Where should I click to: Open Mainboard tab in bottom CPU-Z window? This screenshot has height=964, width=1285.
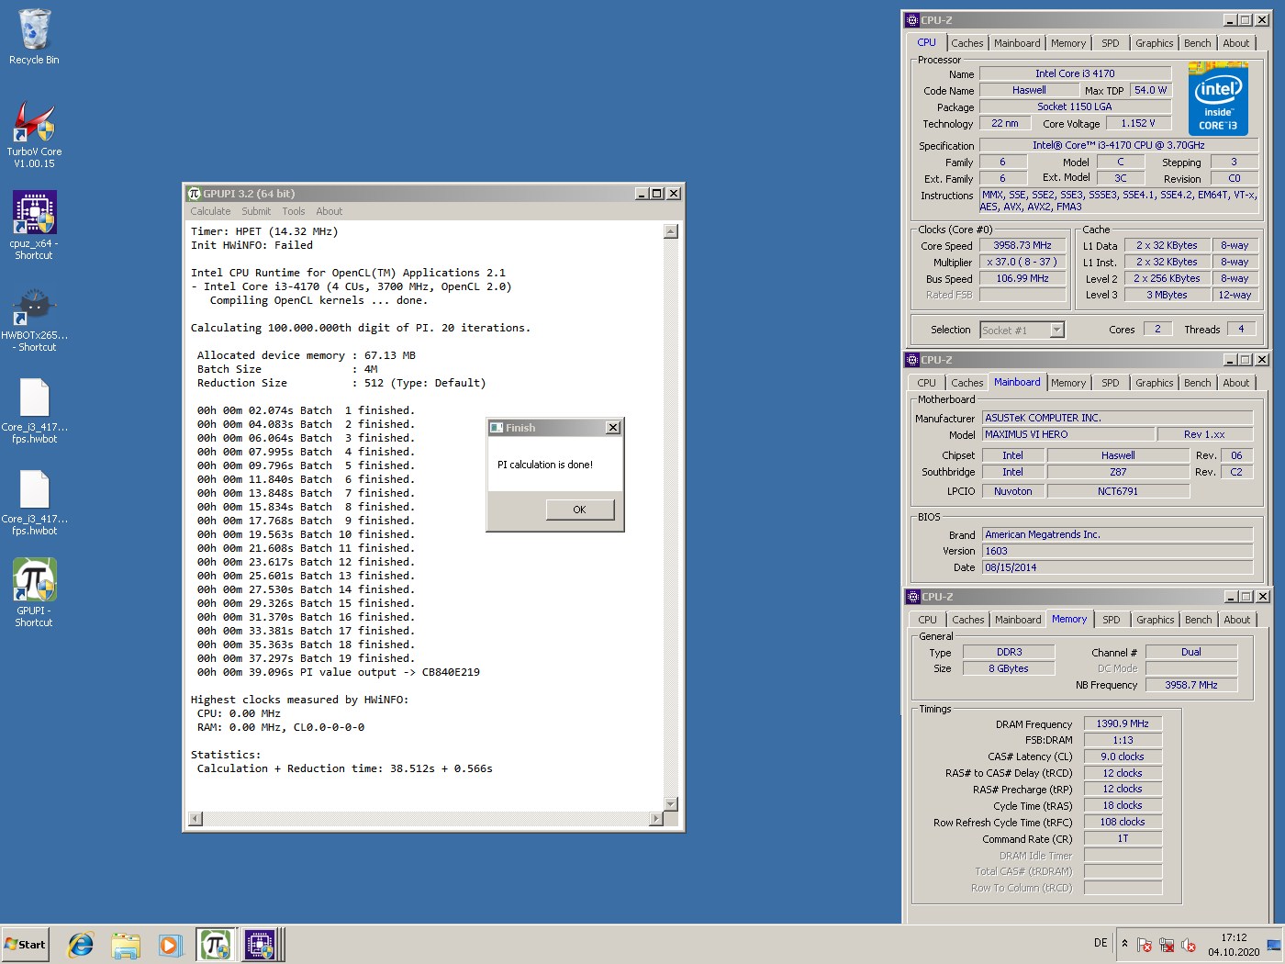pos(1018,620)
